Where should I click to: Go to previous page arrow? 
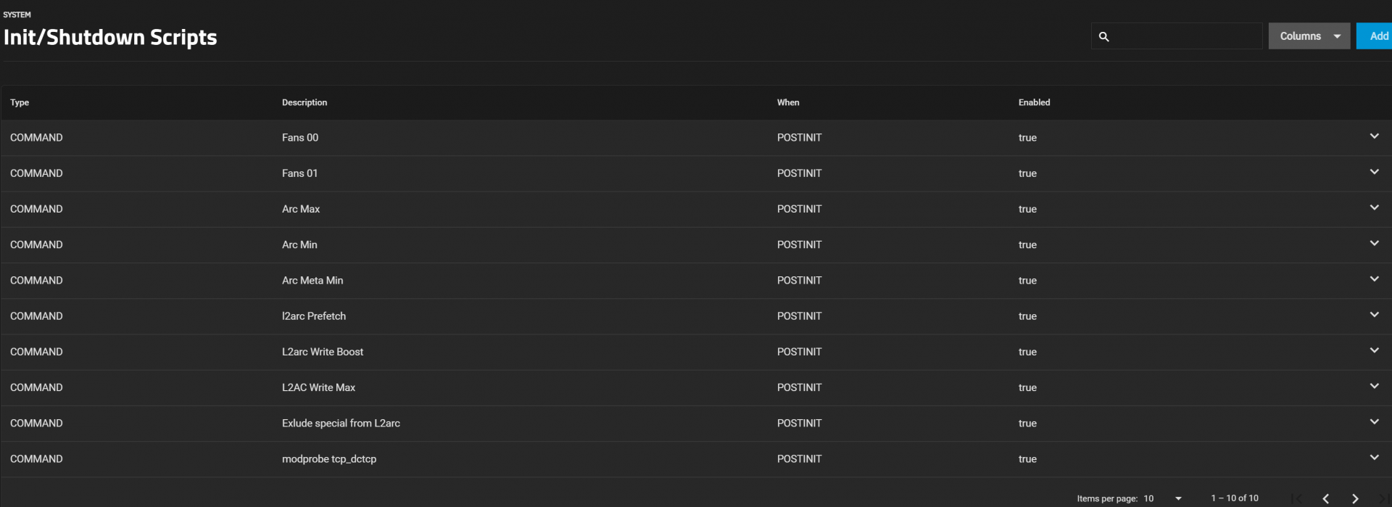pyautogui.click(x=1326, y=498)
